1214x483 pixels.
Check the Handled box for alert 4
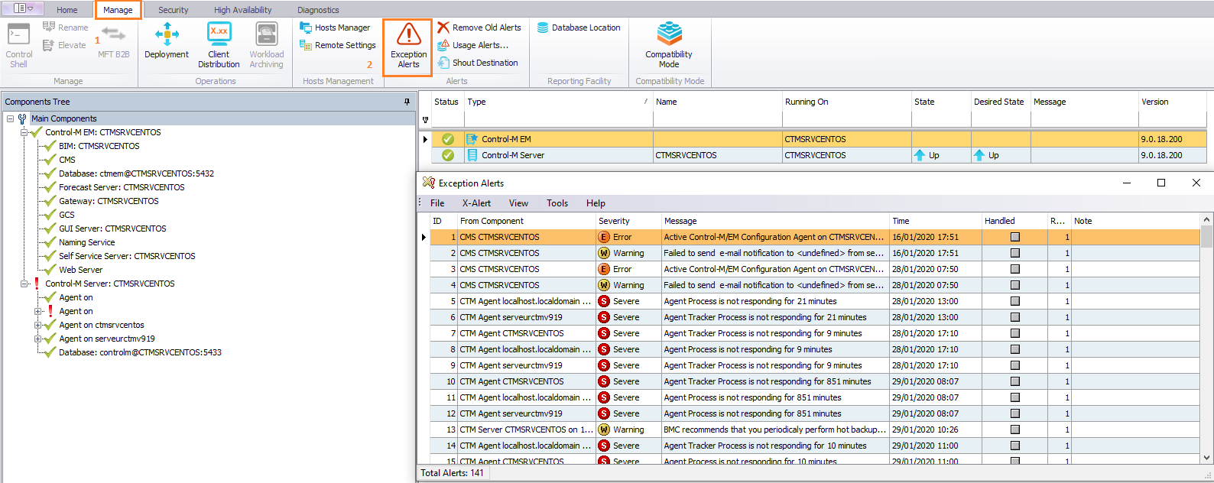click(1015, 285)
